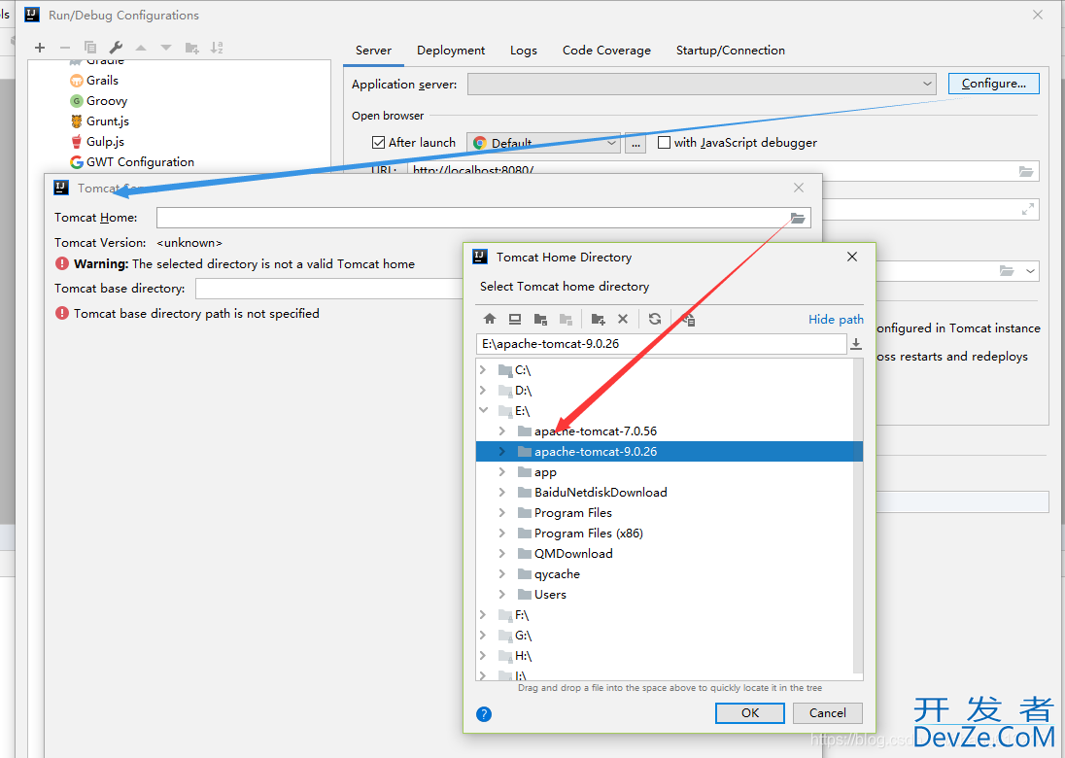
Task: Select the Program Files folder
Action: coord(573,513)
